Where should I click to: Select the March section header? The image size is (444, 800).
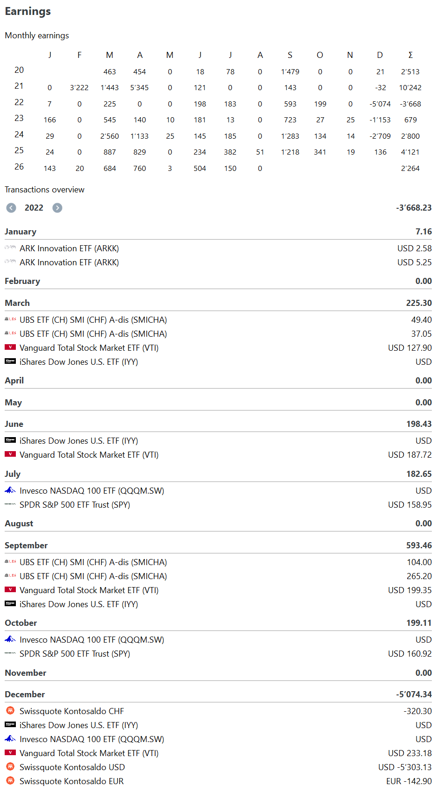(x=218, y=303)
